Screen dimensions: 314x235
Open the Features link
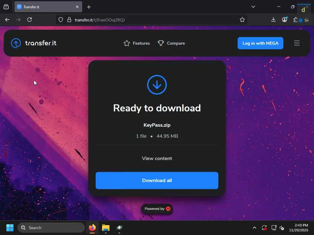pos(136,43)
